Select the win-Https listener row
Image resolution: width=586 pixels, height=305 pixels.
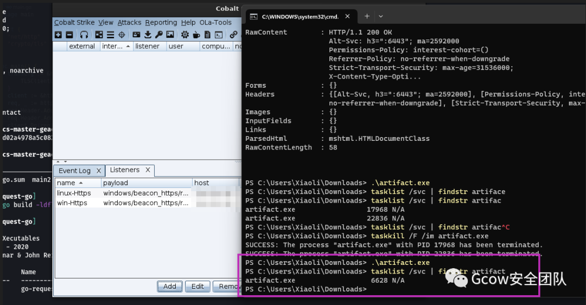coord(148,203)
